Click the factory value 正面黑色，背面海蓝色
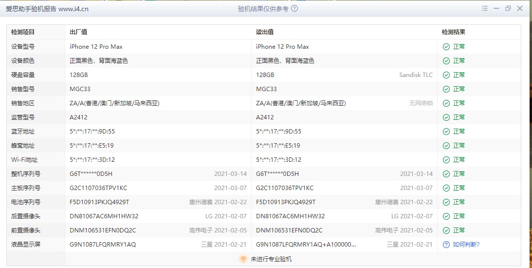Screen dimensions: 532x268 tap(99, 61)
